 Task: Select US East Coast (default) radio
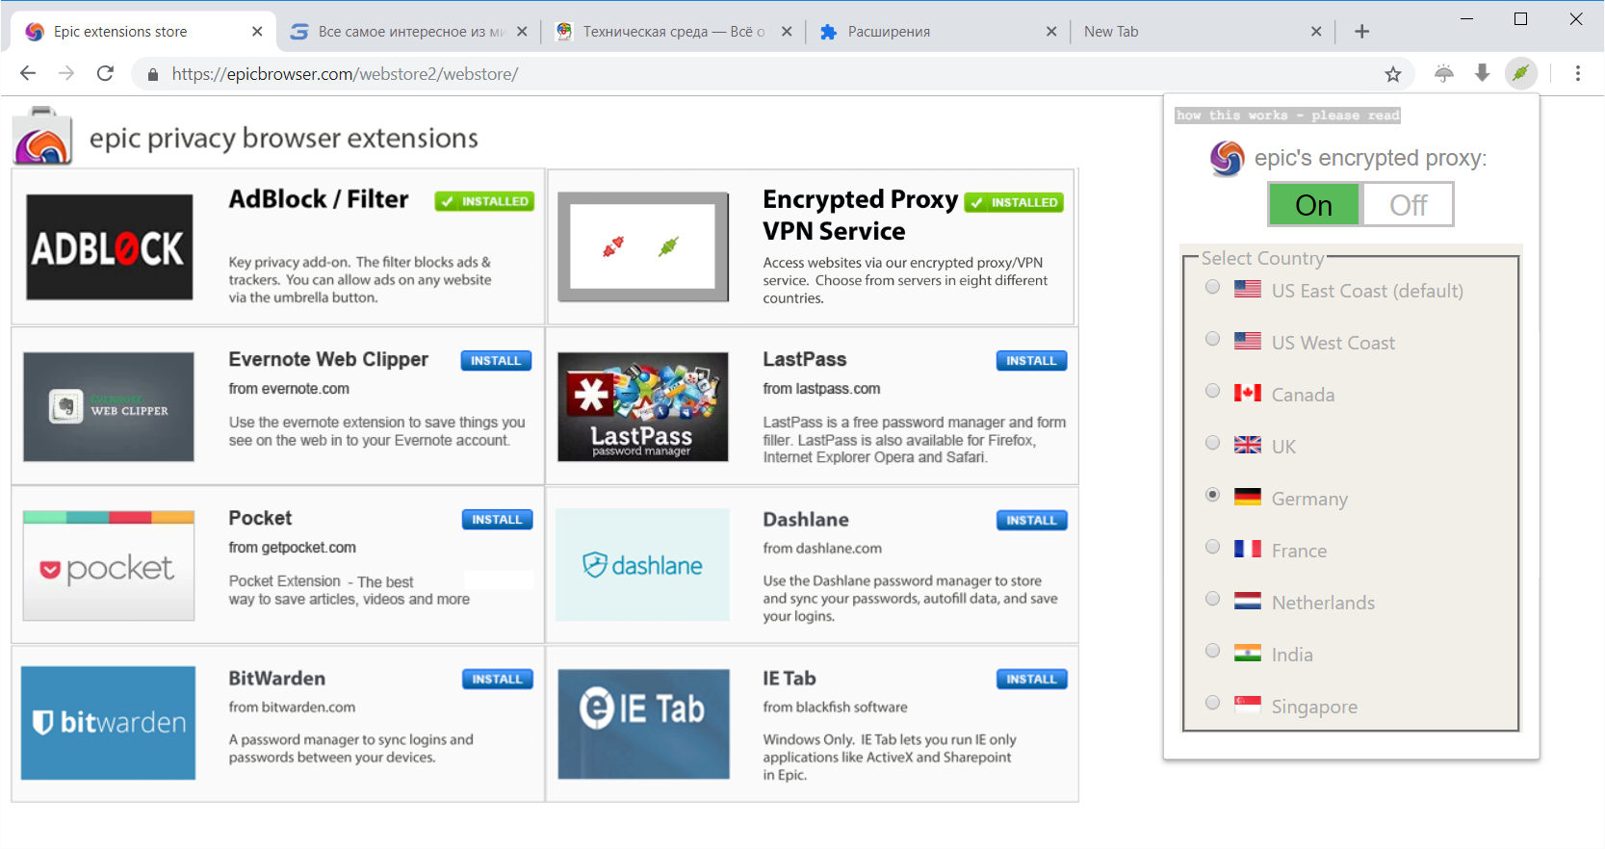coord(1213,287)
